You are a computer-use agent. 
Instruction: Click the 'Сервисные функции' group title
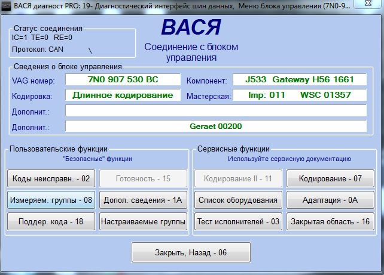(x=233, y=149)
